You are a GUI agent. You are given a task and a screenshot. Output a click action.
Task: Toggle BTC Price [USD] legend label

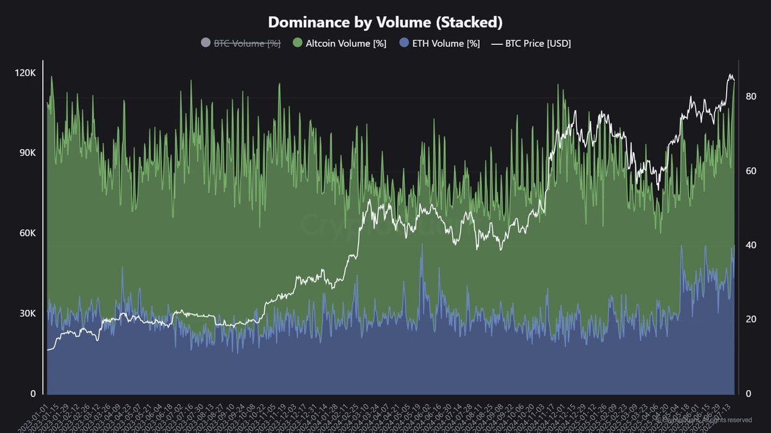point(538,43)
